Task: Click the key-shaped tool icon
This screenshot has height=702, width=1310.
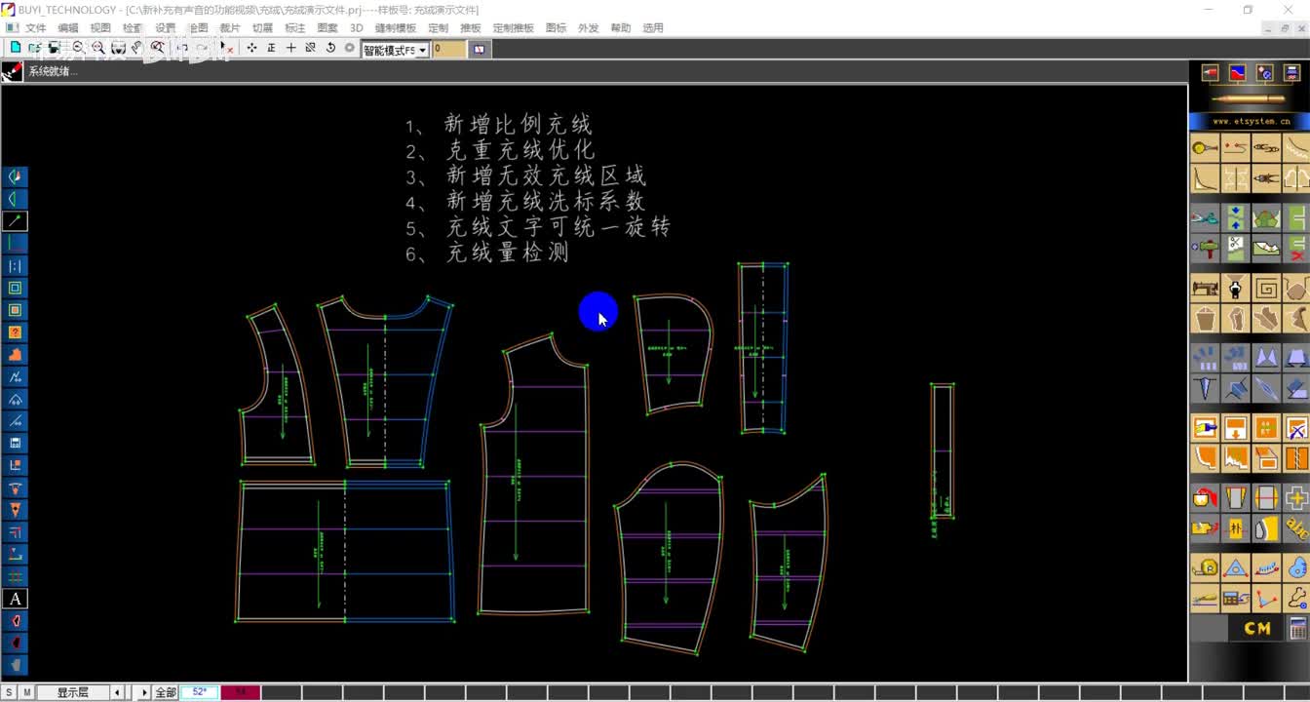Action: (1206, 148)
